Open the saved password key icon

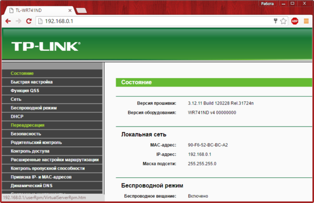pyautogui.click(x=276, y=21)
